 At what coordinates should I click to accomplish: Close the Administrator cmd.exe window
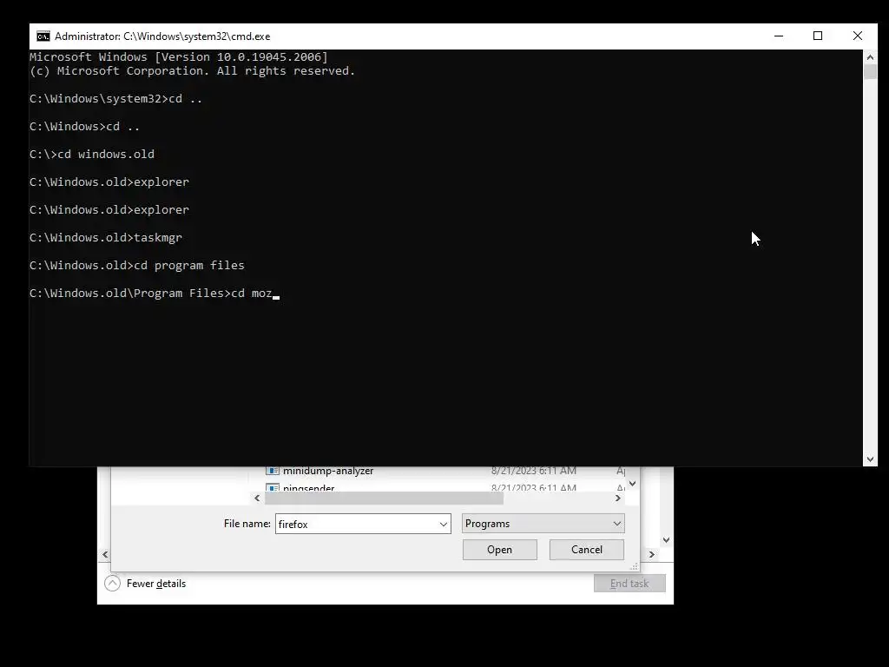coord(857,36)
